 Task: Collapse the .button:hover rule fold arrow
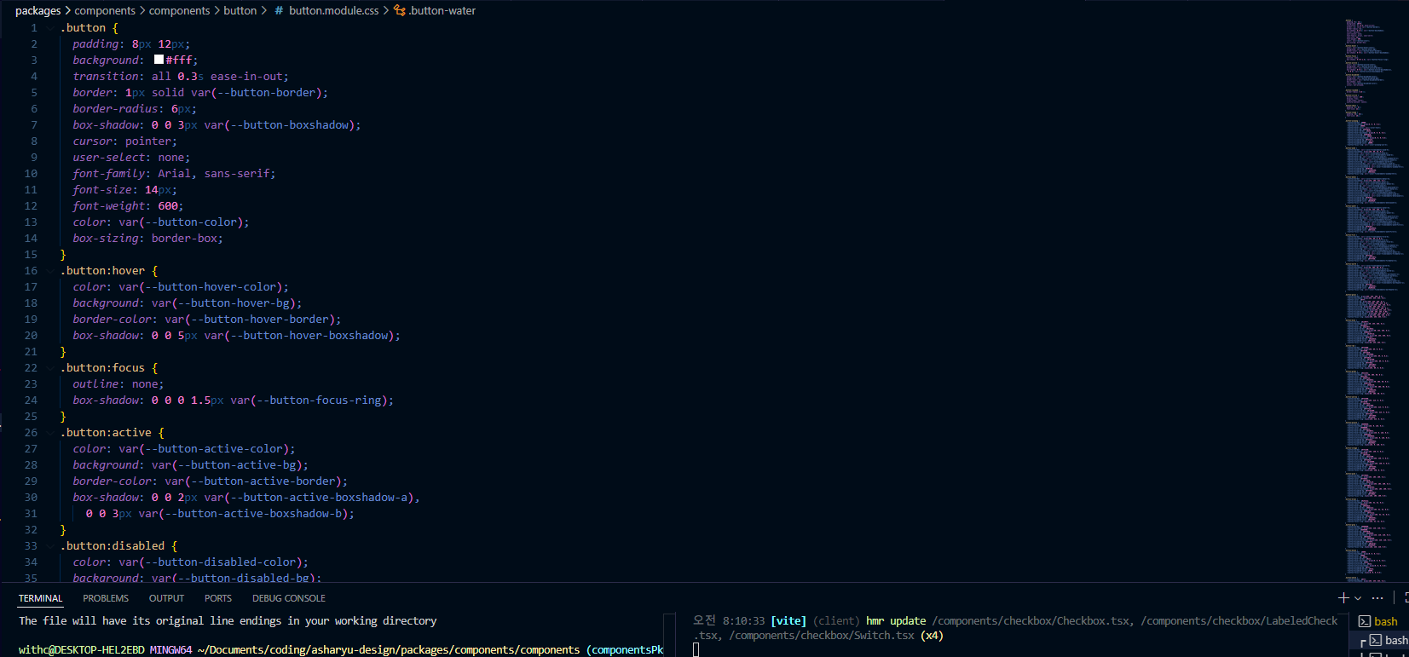(51, 271)
